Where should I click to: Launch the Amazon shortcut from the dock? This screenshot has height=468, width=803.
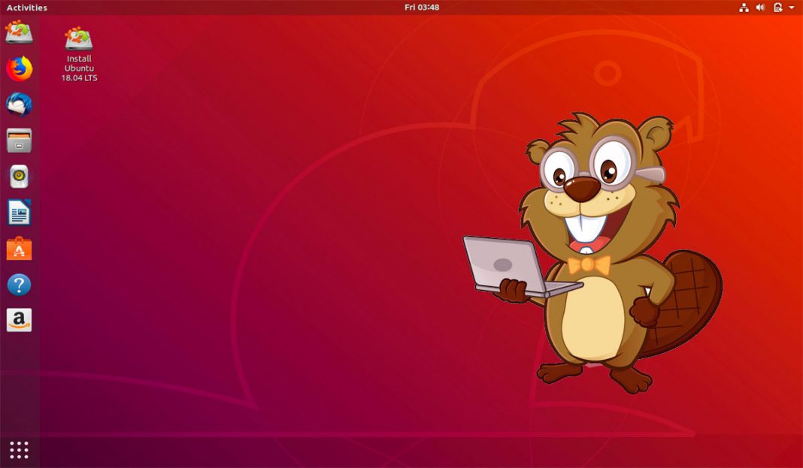(18, 320)
